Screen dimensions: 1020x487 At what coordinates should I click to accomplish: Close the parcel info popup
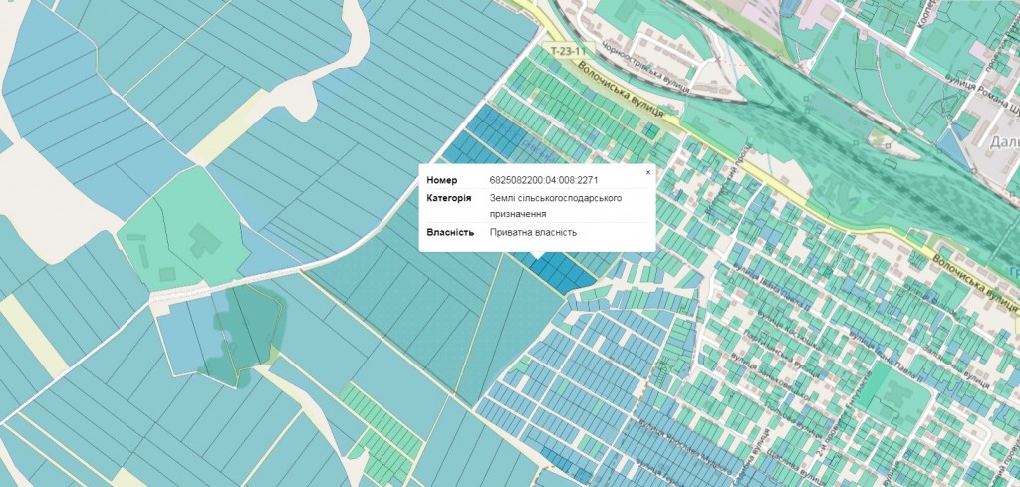coord(647,172)
